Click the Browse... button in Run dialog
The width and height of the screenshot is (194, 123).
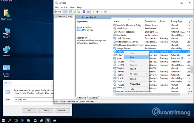point(62,110)
